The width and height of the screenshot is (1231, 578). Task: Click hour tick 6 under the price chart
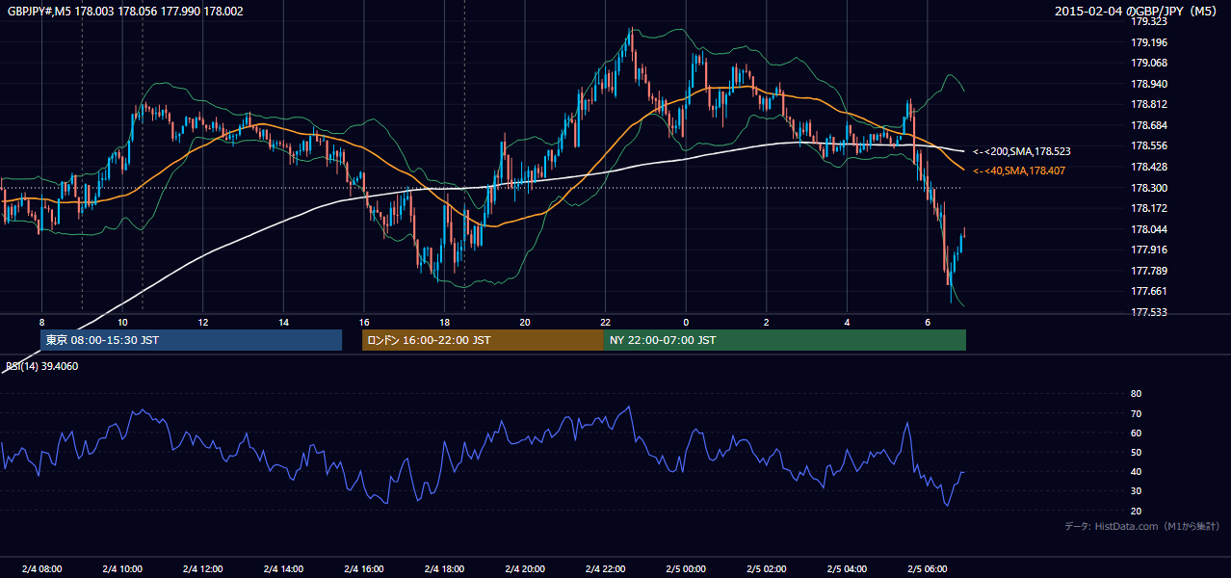pyautogui.click(x=927, y=322)
